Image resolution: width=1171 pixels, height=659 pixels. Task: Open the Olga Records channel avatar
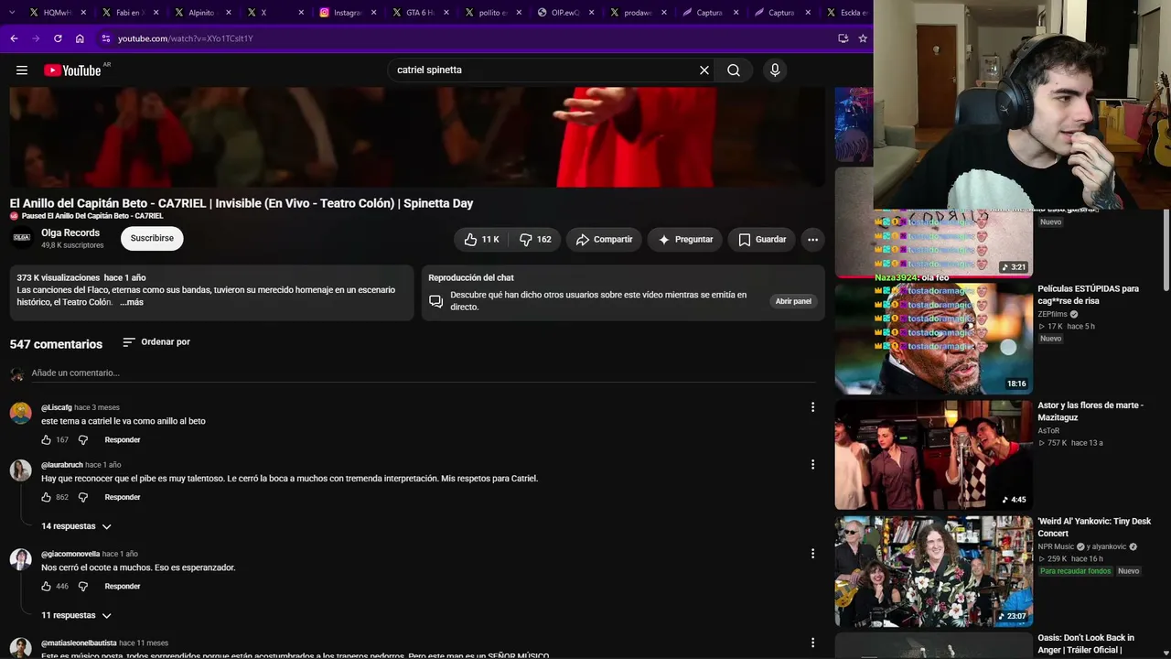pos(22,238)
